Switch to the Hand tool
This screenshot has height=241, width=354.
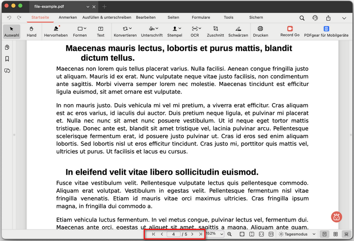(x=31, y=31)
